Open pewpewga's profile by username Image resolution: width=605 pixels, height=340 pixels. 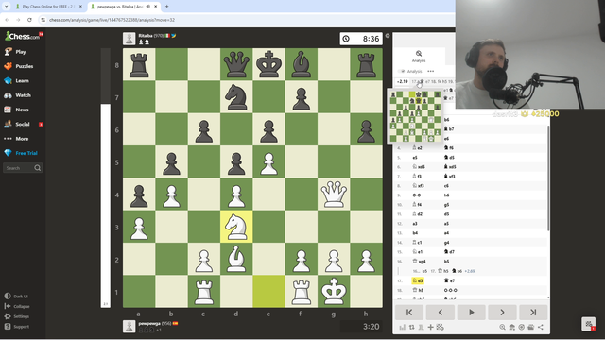tap(149, 323)
